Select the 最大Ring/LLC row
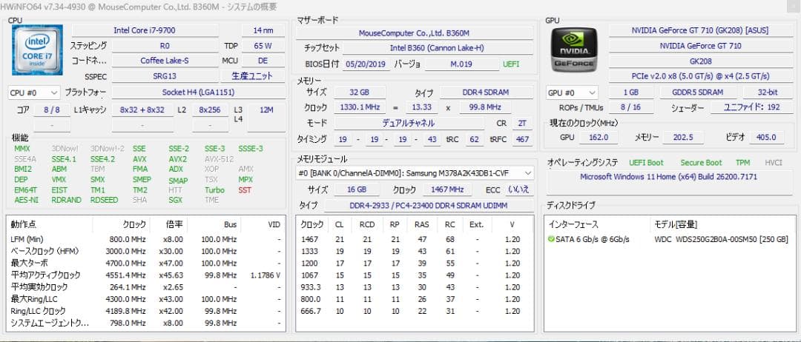 point(145,298)
